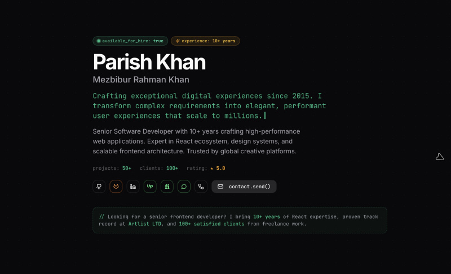Click the Parish Khan heading
Viewport: 451px width, 274px height.
149,61
